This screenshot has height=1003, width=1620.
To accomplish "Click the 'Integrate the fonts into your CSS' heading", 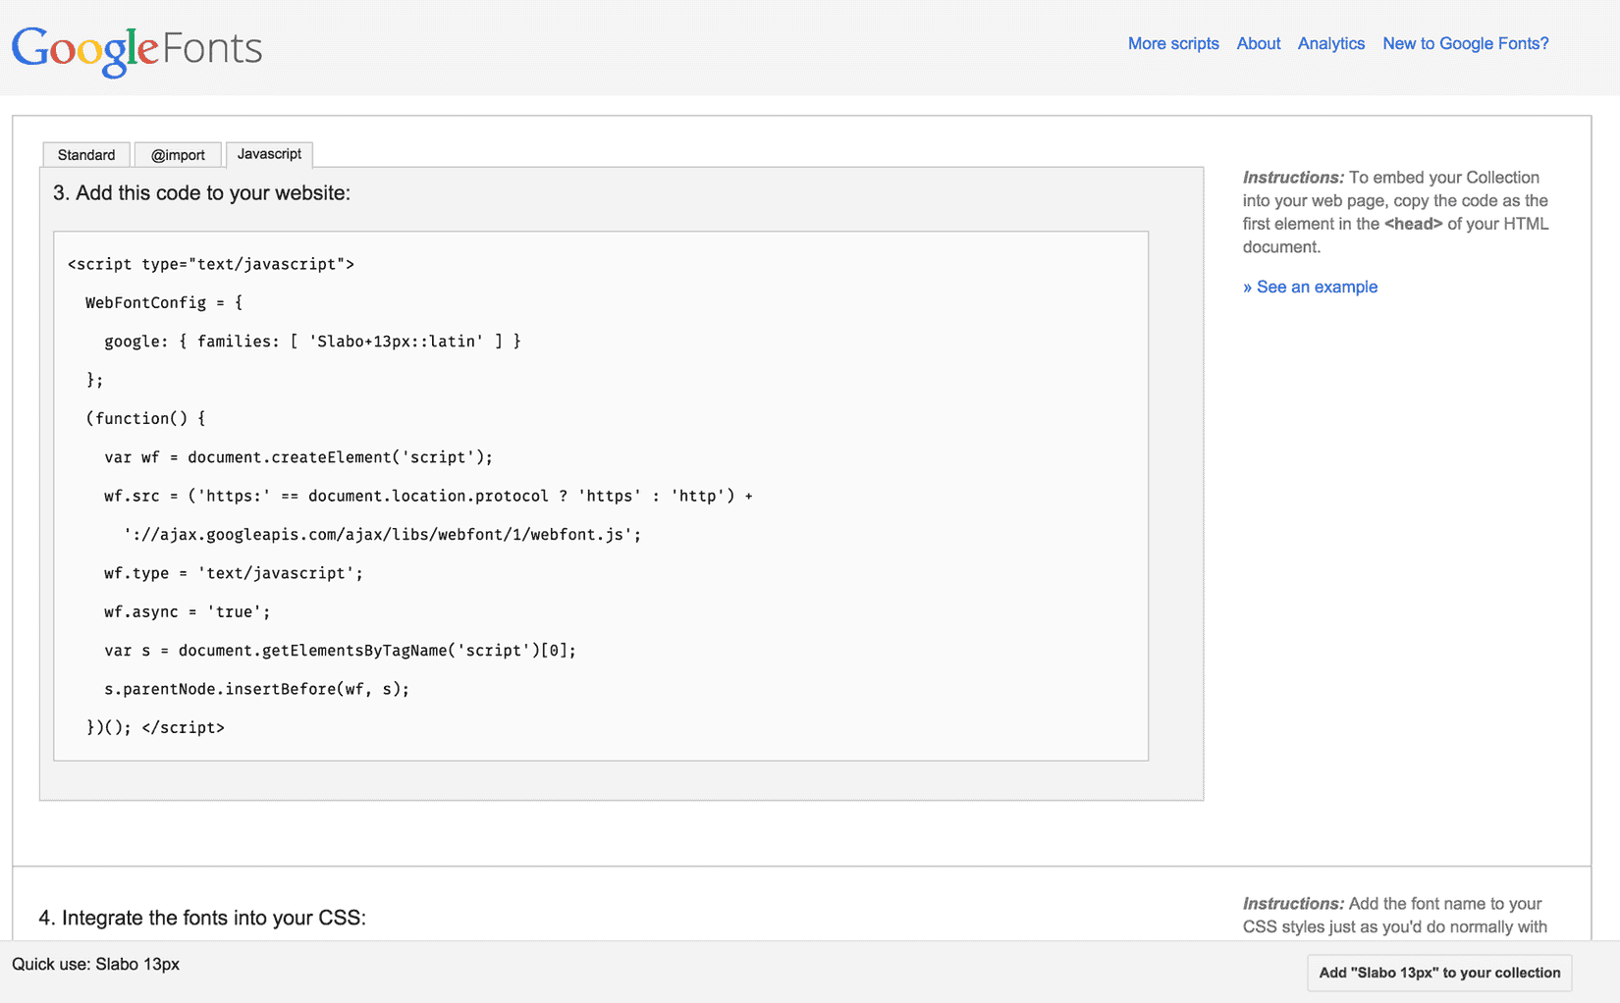I will click(202, 918).
